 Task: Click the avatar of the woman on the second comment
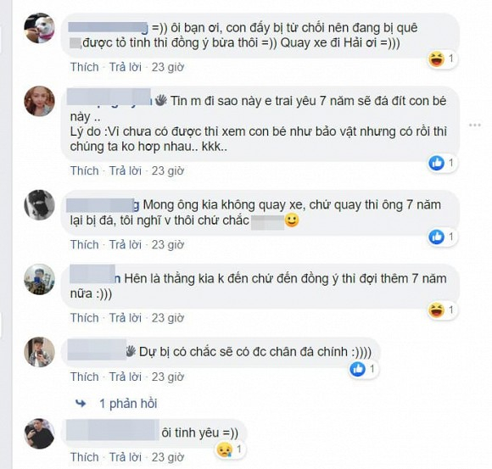(40, 101)
